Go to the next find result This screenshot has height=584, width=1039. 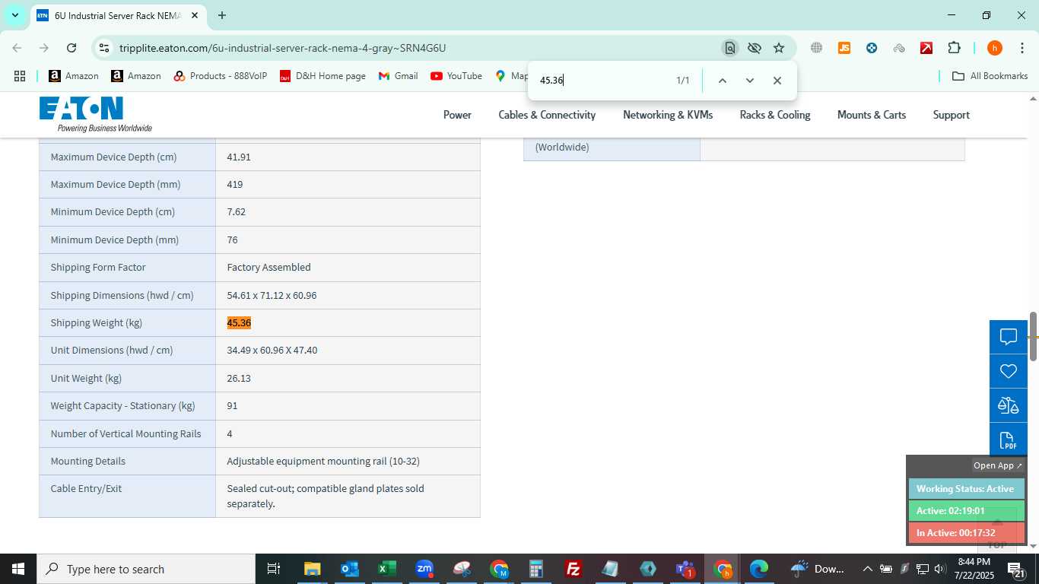(749, 81)
